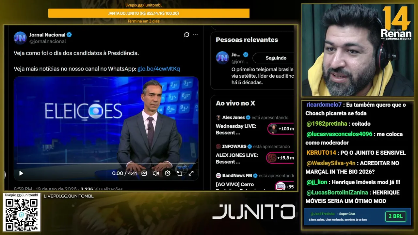Click the chat username ricardomelo7
The width and height of the screenshot is (418, 235).
coord(324,105)
